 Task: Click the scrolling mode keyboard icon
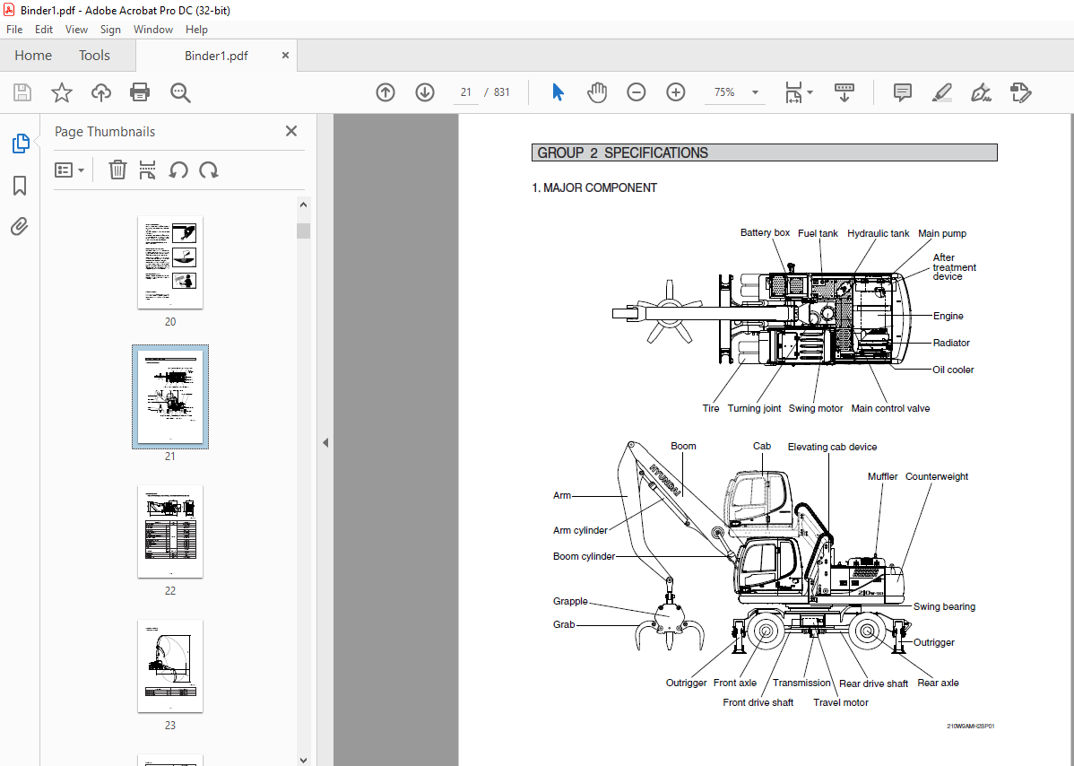[844, 92]
